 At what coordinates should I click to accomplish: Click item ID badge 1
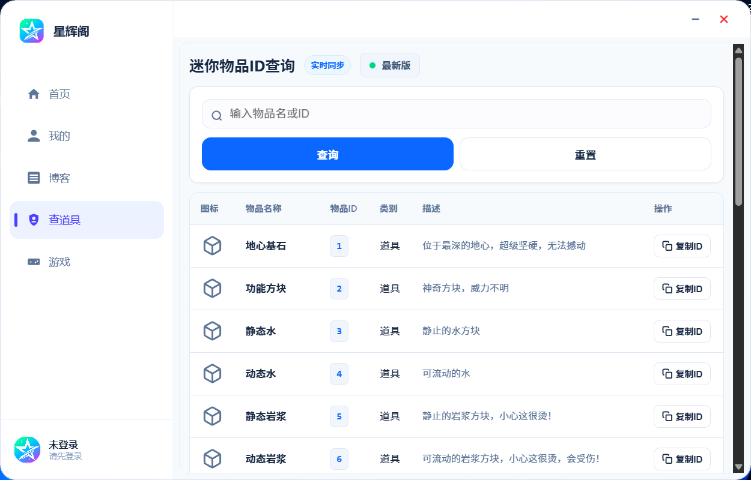point(339,246)
